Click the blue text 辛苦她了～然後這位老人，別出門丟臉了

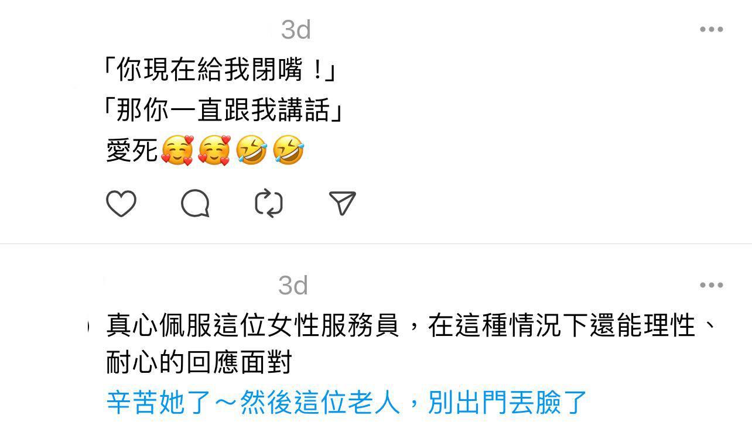pos(347,402)
